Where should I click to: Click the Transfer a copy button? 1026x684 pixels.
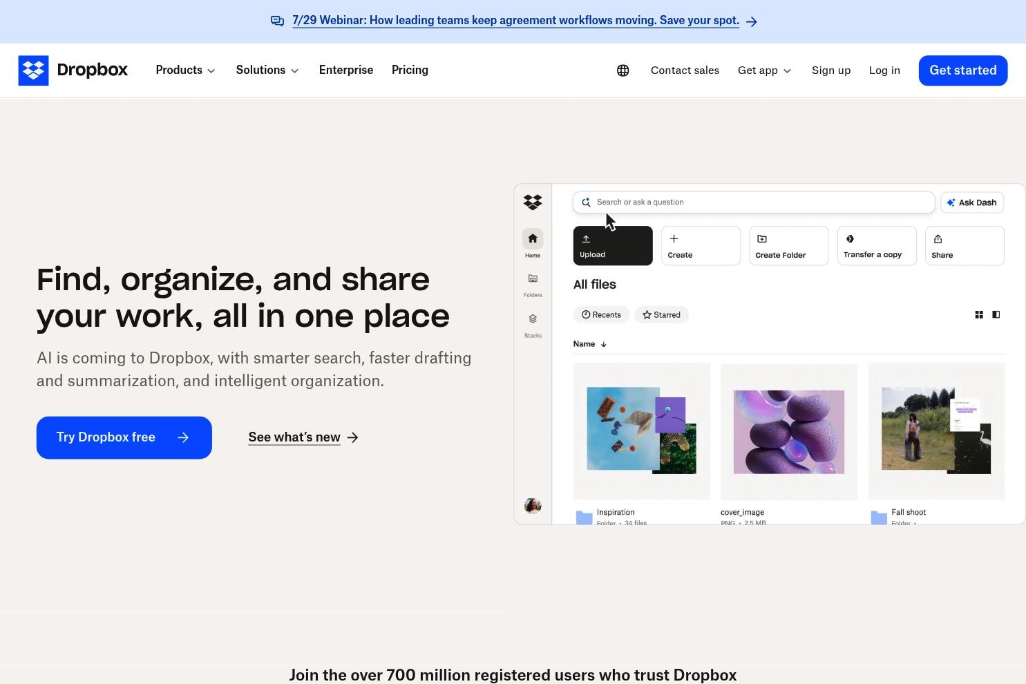click(x=877, y=246)
